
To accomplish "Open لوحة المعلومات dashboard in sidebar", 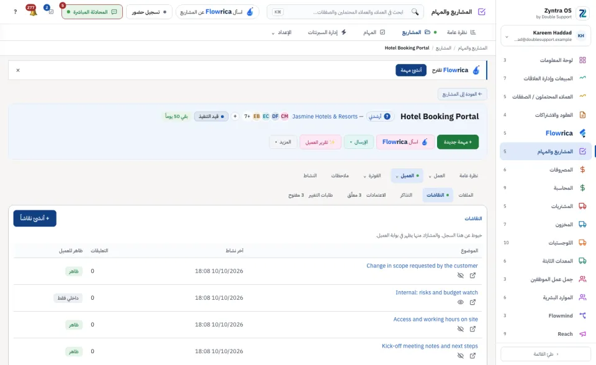I will point(546,60).
